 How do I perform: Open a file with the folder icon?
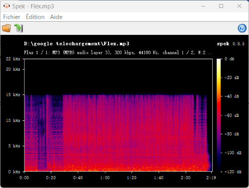6,28
